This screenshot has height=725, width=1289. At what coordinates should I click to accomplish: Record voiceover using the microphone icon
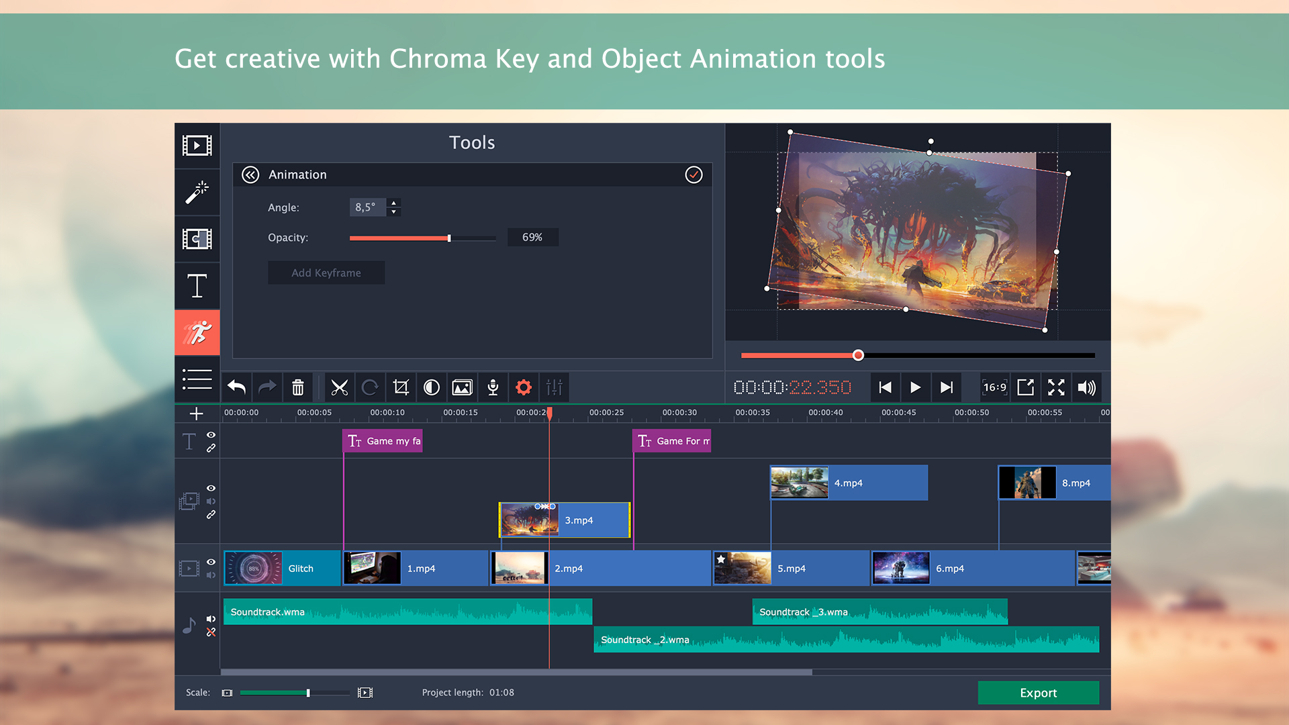click(493, 387)
